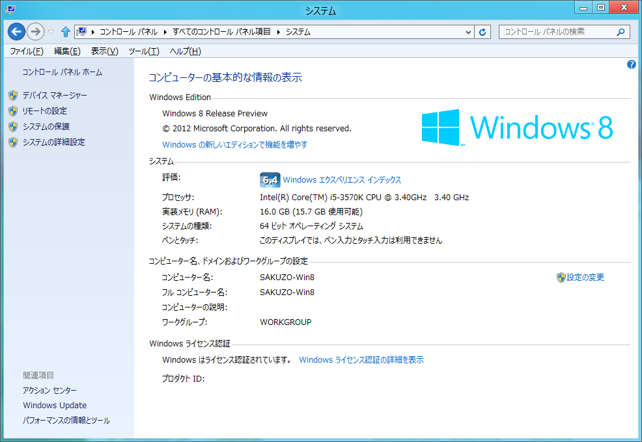Click the 6.4 experience index score badge

click(270, 180)
